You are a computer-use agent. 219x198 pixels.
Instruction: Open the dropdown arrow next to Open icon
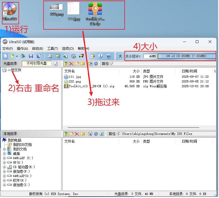[17, 56]
